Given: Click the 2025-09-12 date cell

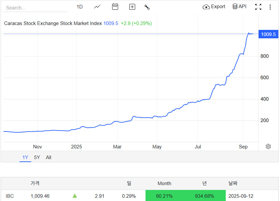Looking at the screenshot, I should 241,196.
